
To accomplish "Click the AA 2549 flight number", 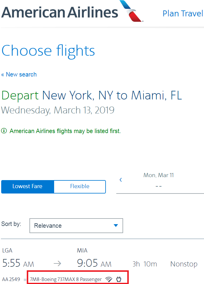I will [x=11, y=279].
